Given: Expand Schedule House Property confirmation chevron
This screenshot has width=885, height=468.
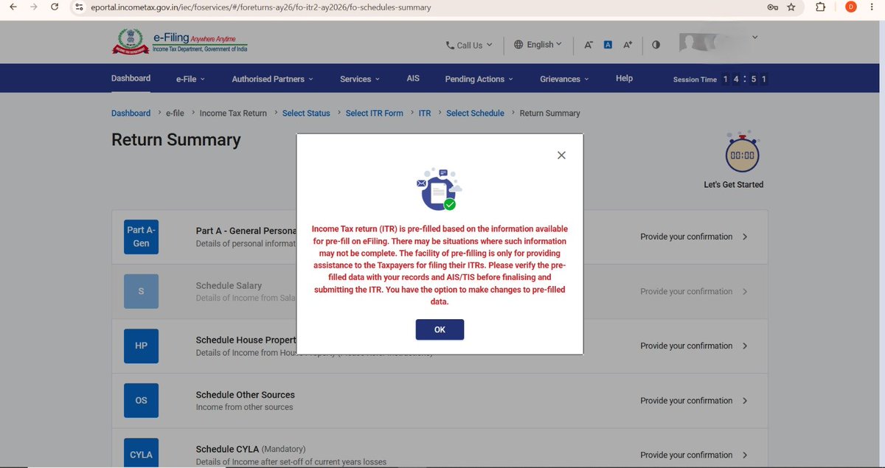Looking at the screenshot, I should pyautogui.click(x=745, y=346).
